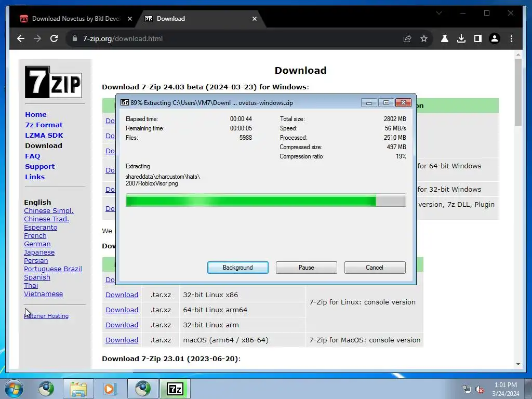Close the 7-zip Download tab
This screenshot has height=399, width=532.
coord(255,19)
